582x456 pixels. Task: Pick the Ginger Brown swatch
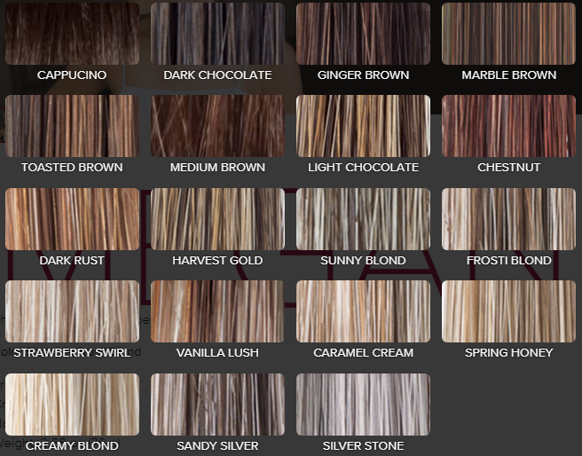363,34
